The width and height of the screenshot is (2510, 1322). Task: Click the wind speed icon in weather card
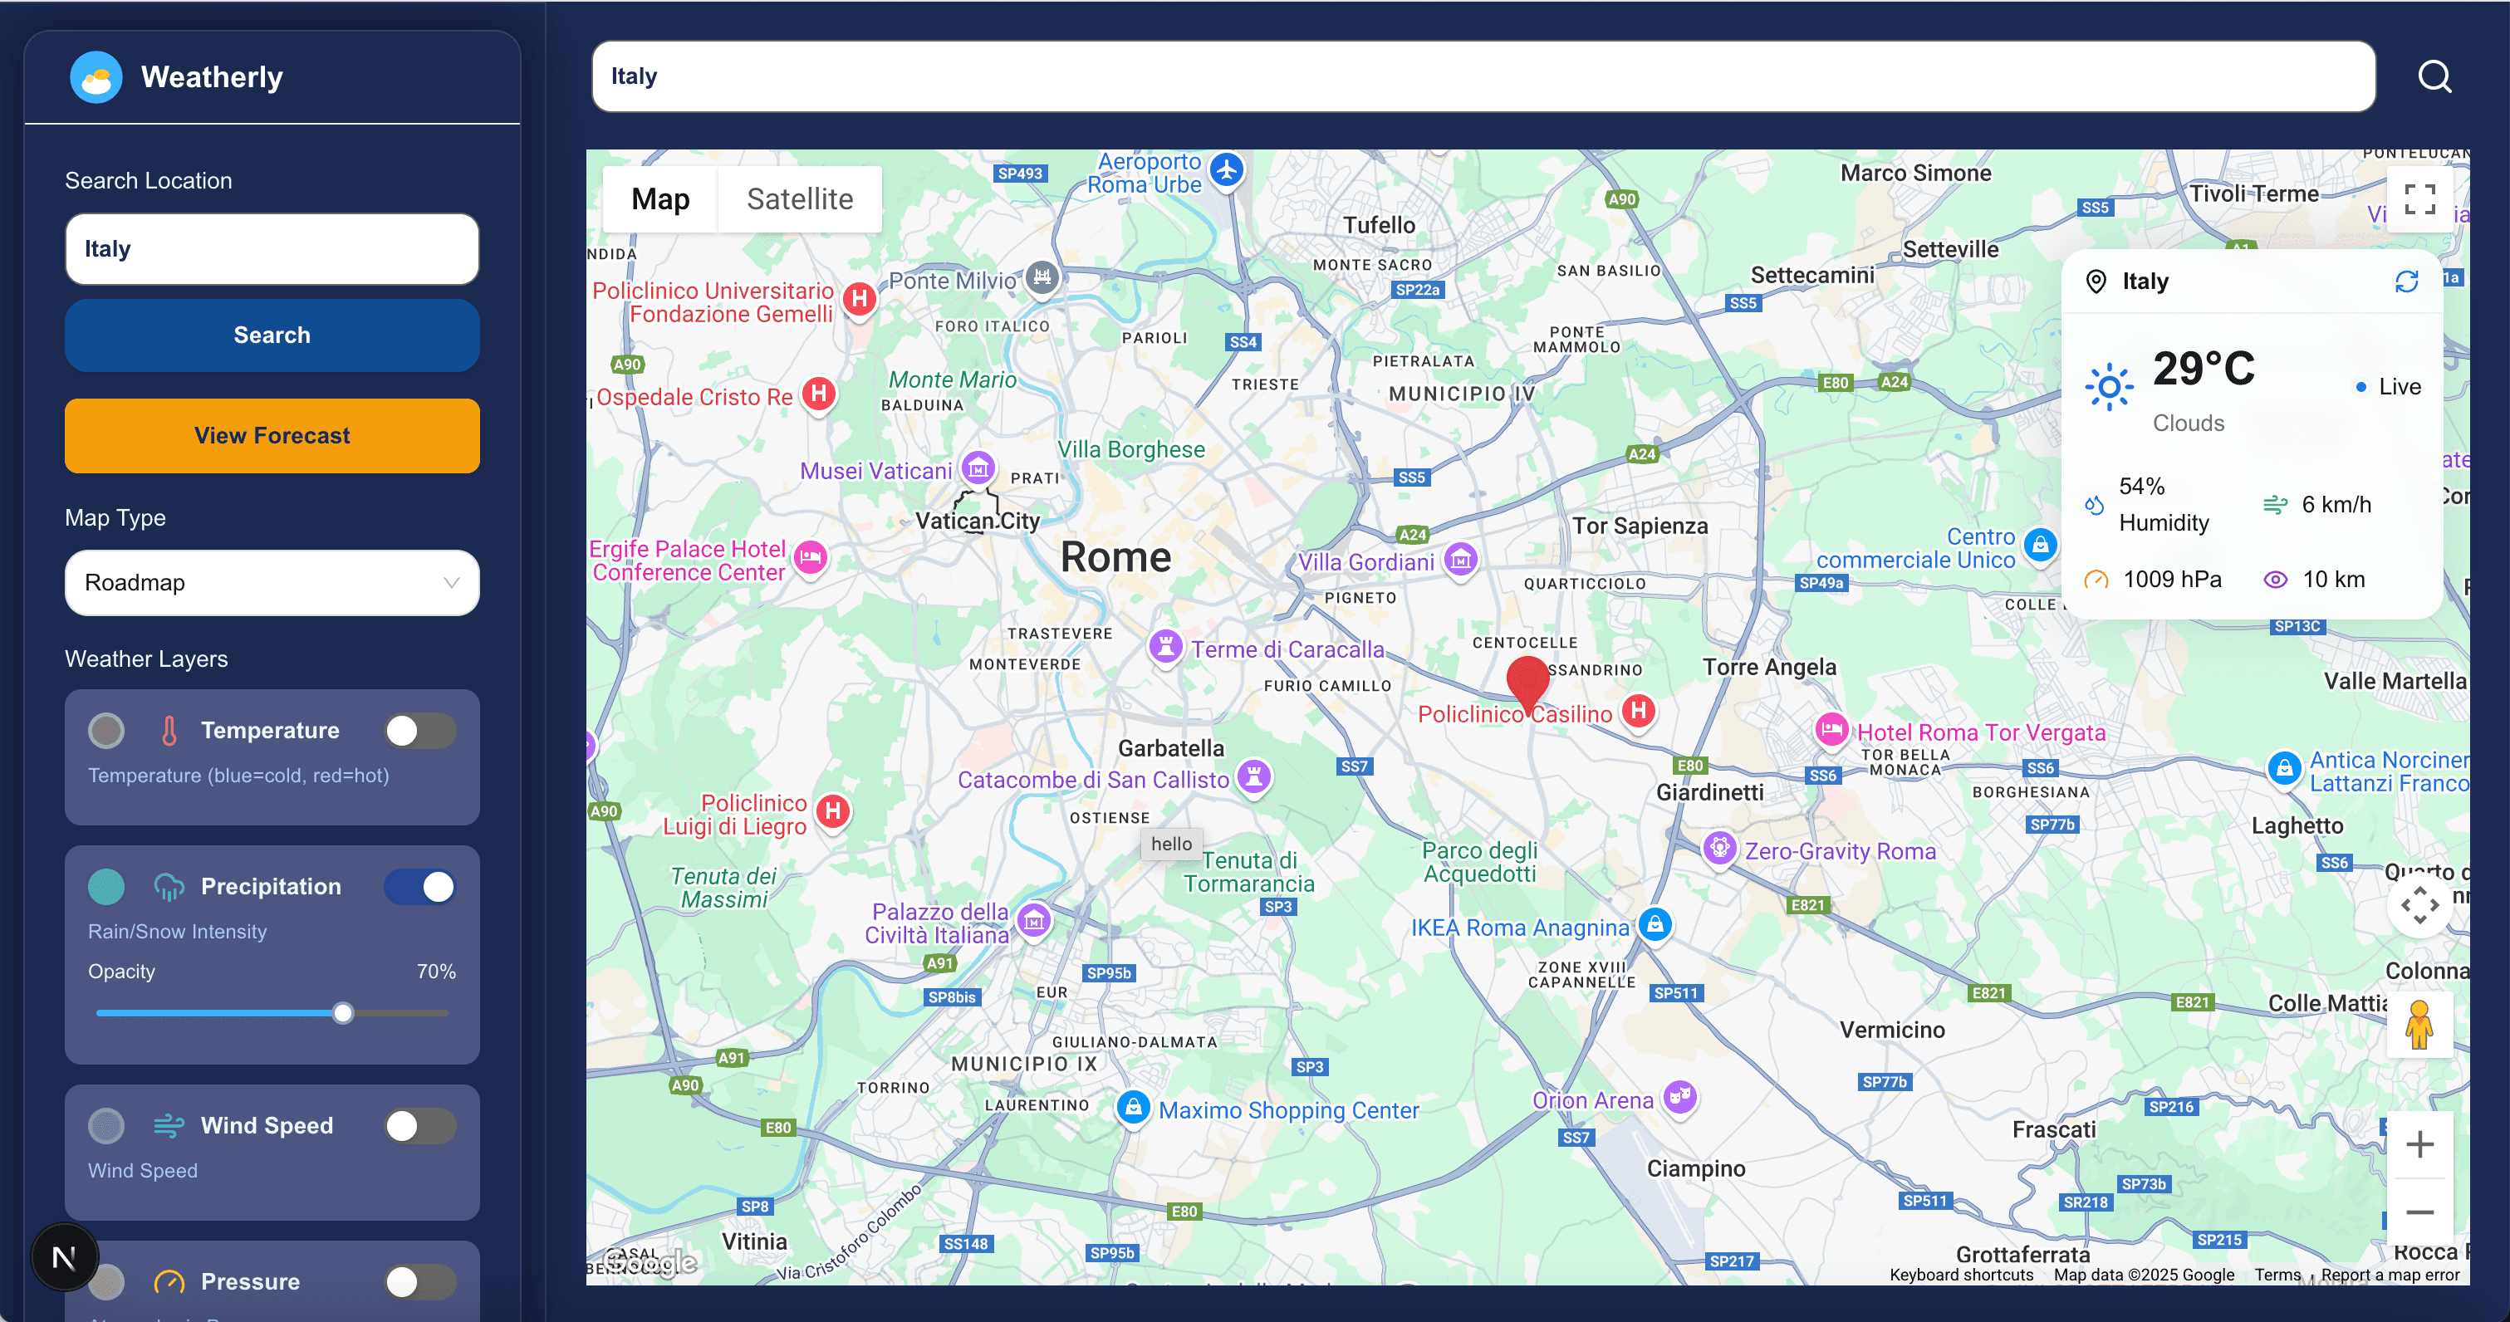2276,505
